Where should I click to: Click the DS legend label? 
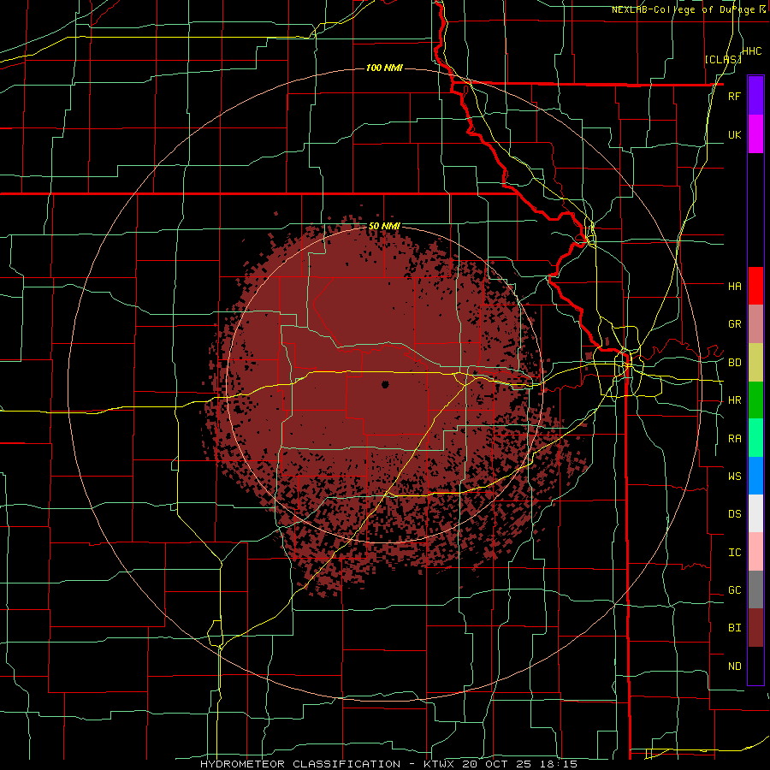[734, 514]
